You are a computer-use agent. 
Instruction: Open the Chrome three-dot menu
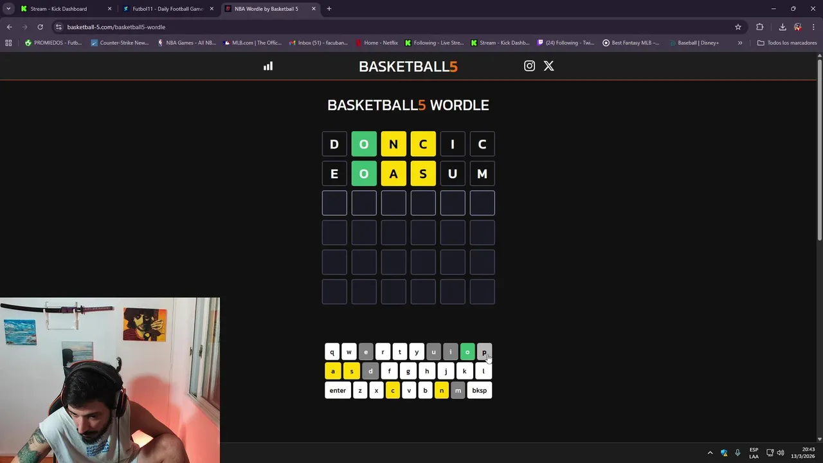(x=813, y=27)
